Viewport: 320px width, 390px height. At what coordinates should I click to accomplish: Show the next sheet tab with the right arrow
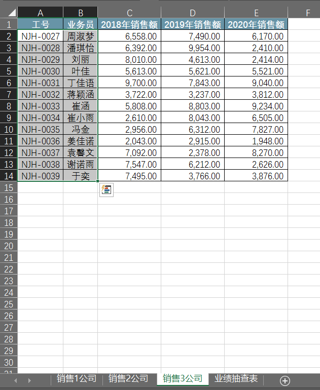[29, 380]
